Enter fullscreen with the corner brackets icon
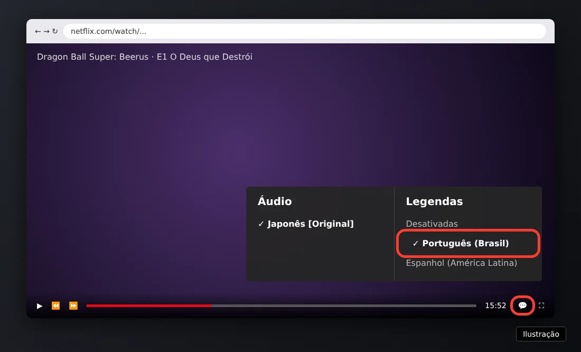 point(541,305)
